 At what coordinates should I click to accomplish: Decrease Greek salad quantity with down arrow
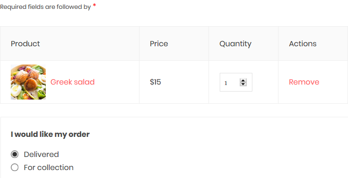pos(243,84)
